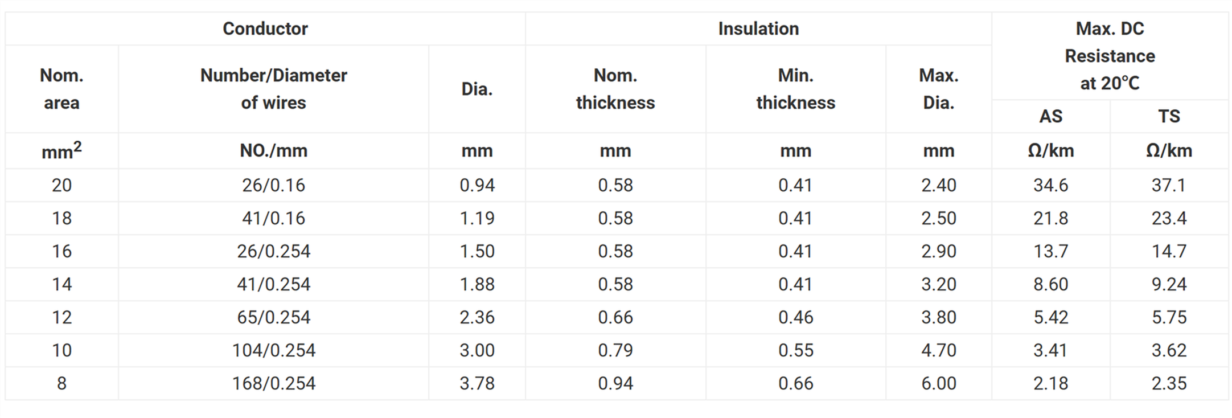Click the TS resistance subheader

click(x=1169, y=116)
